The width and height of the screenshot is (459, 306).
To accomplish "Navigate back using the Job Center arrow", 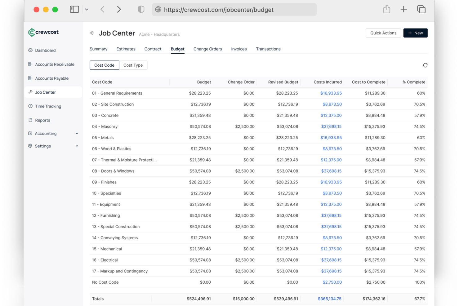I will point(92,33).
